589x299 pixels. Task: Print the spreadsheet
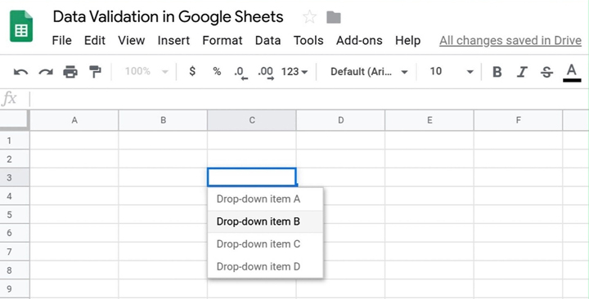(70, 71)
